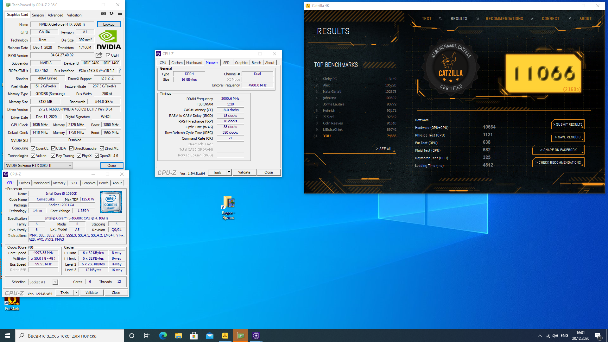Open Mainboard tab in CPU-Z CPU window
This screenshot has height=342, width=608.
pos(41,183)
